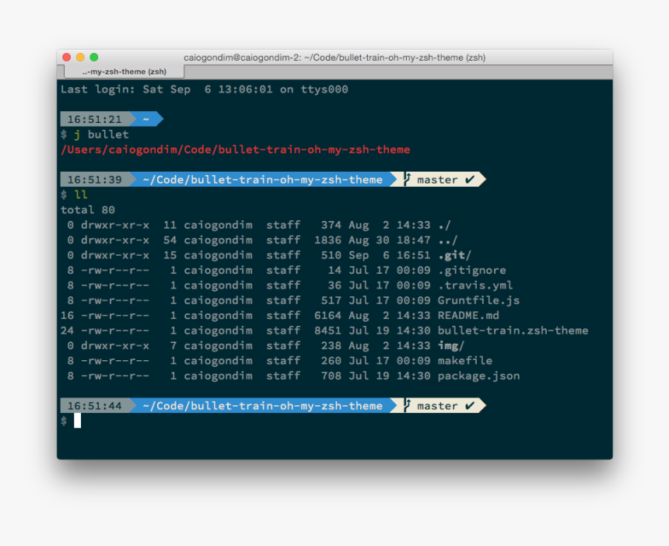The height and width of the screenshot is (546, 669).
Task: Click the checkmark after master in last prompt
Action: point(470,406)
